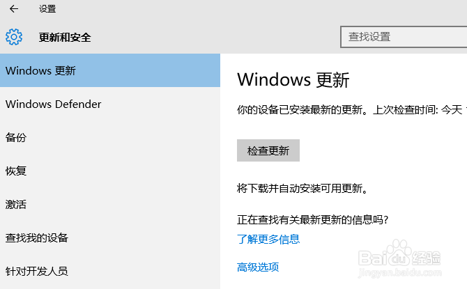This screenshot has width=467, height=289.
Task: Select 激活 in the sidebar
Action: 16,204
